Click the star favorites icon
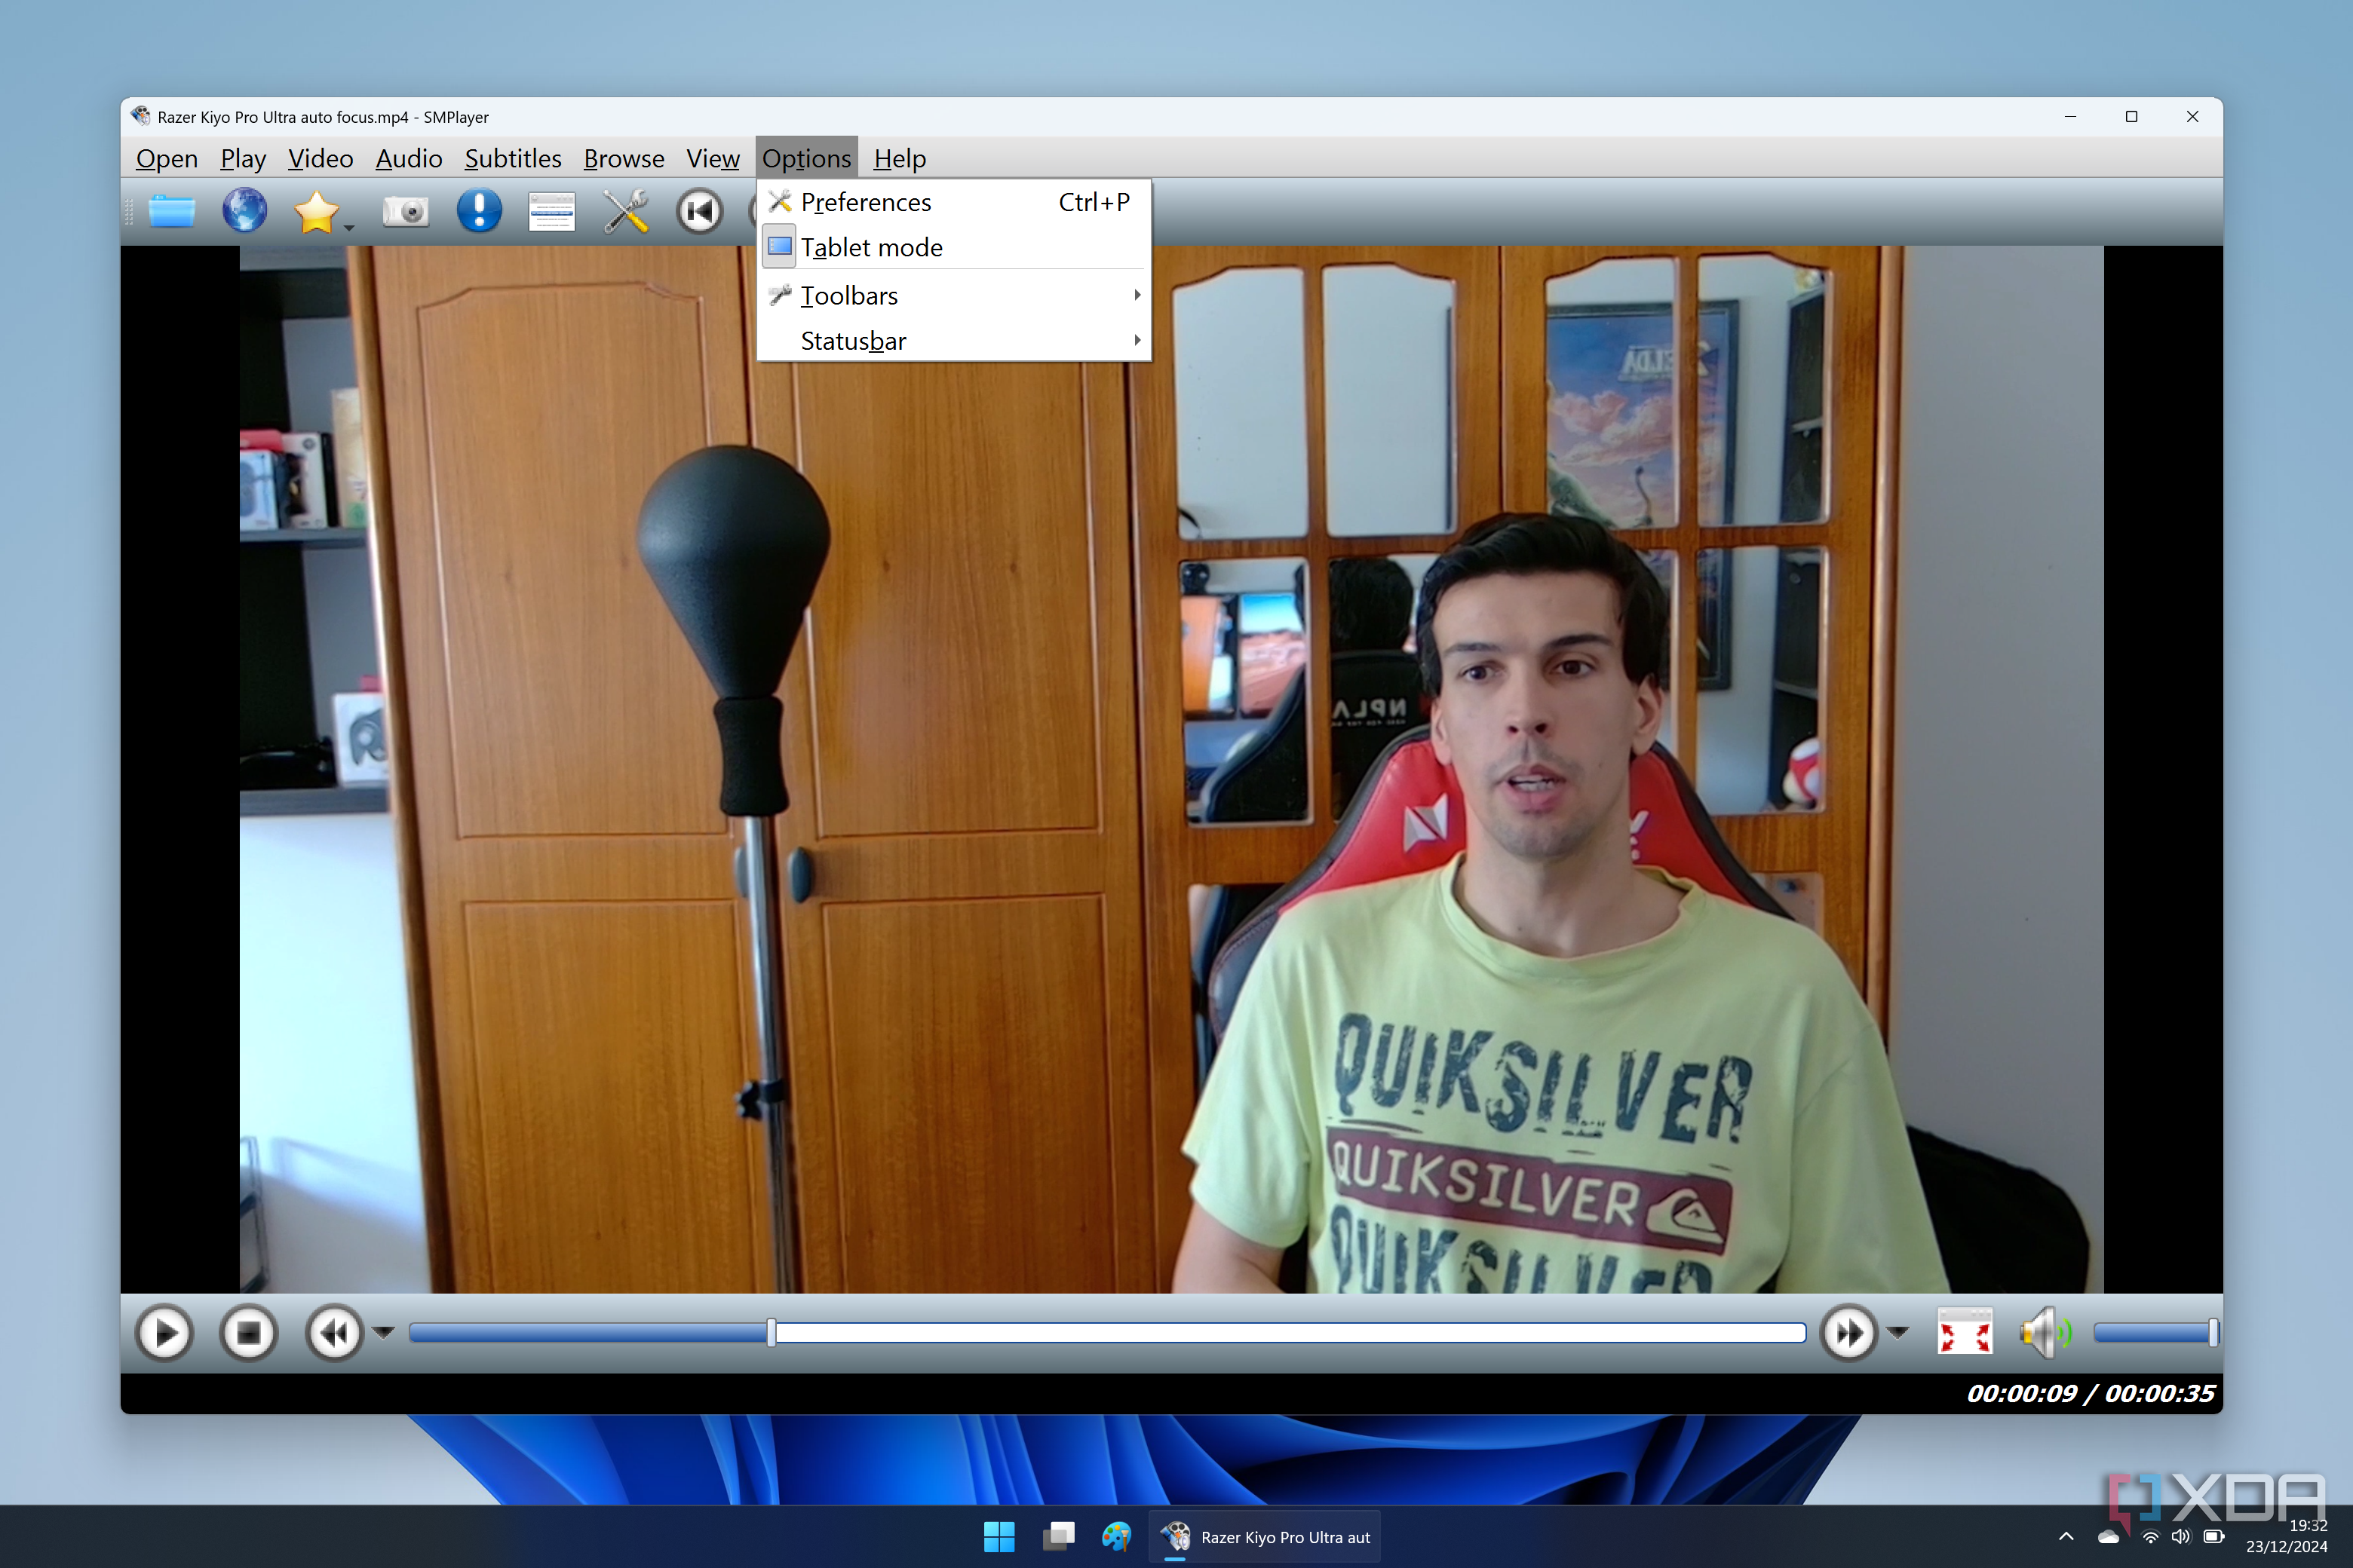The width and height of the screenshot is (2353, 1568). coord(316,211)
